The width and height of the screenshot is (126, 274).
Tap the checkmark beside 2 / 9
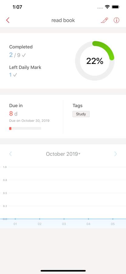pyautogui.click(x=24, y=55)
